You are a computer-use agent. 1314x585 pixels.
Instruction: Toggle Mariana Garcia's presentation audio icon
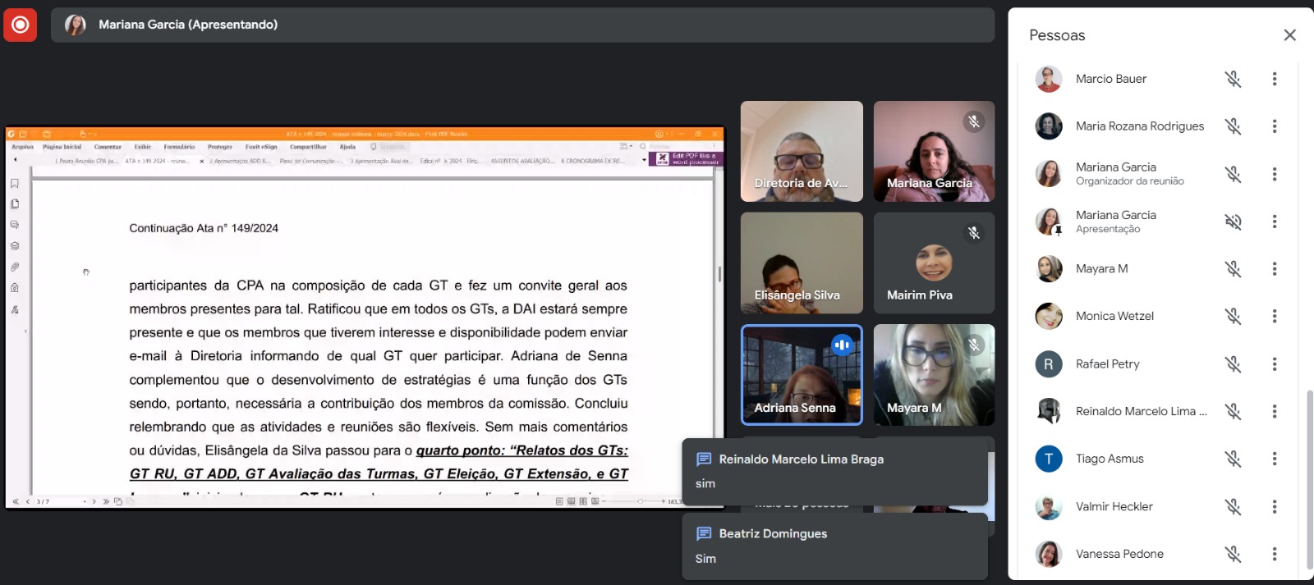pyautogui.click(x=1233, y=222)
